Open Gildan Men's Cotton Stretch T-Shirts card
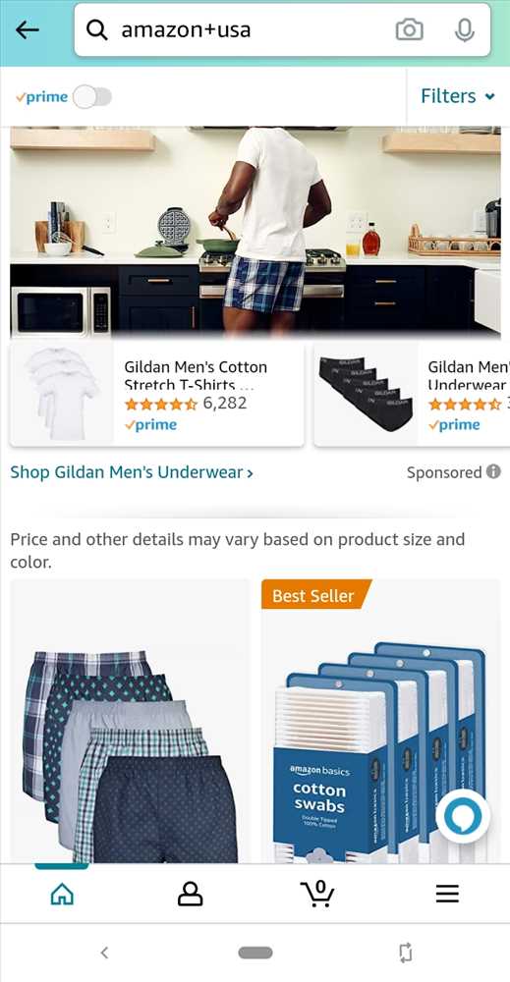This screenshot has height=982, width=510. (x=156, y=394)
